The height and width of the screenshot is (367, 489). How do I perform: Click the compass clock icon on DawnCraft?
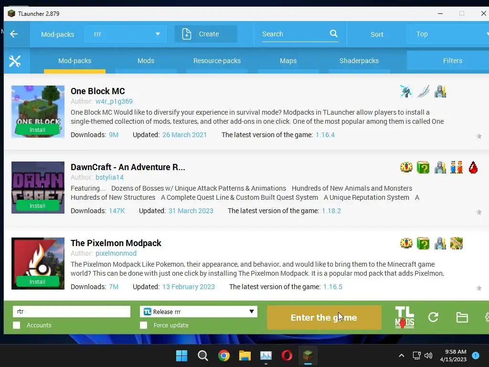[406, 168]
